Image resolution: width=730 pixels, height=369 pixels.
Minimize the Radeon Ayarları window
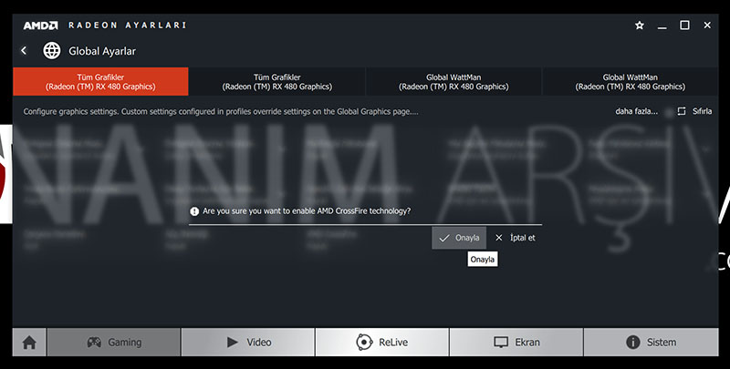(x=662, y=26)
